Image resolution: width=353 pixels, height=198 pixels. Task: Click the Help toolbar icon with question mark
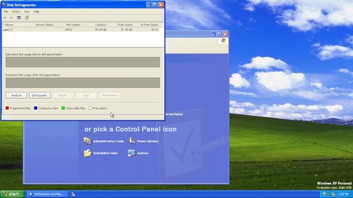pyautogui.click(x=27, y=18)
